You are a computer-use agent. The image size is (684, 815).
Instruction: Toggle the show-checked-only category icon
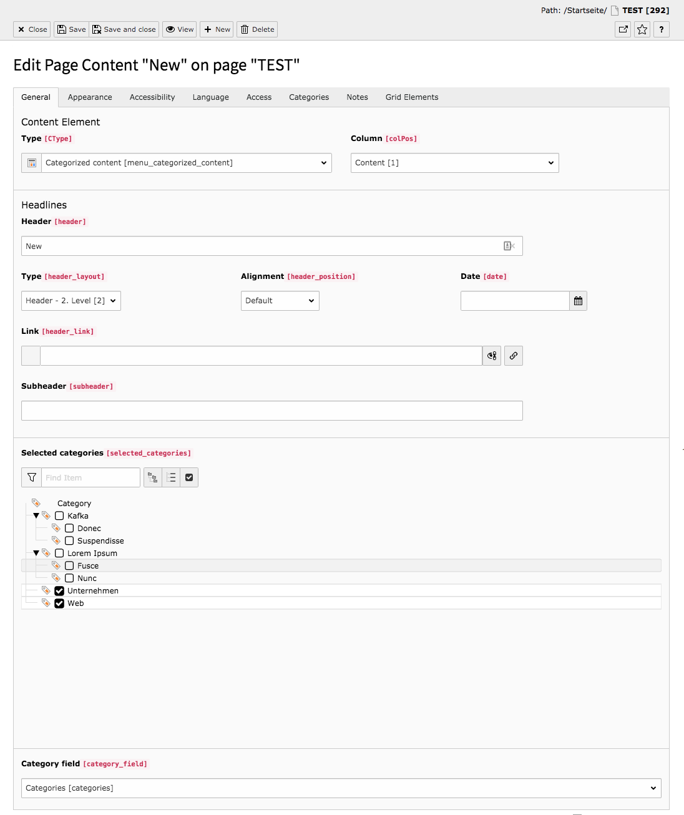[x=189, y=477]
